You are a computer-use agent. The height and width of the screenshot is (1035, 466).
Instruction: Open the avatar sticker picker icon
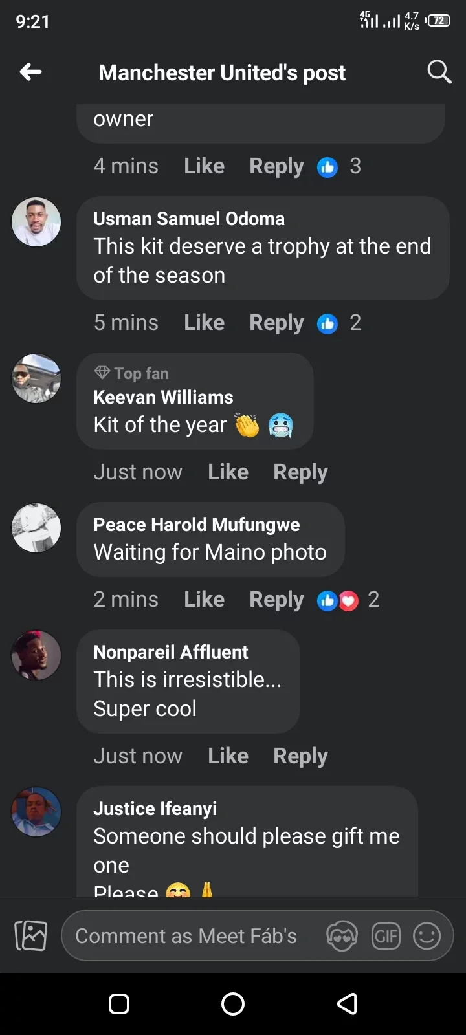[x=342, y=936]
